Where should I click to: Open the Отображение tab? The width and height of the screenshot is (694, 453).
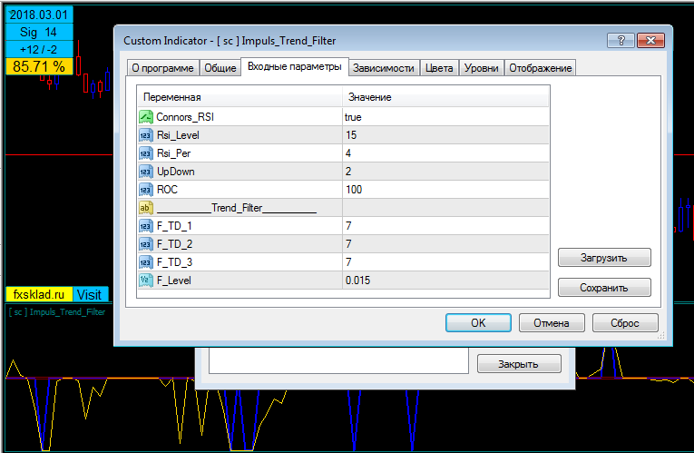pyautogui.click(x=540, y=68)
